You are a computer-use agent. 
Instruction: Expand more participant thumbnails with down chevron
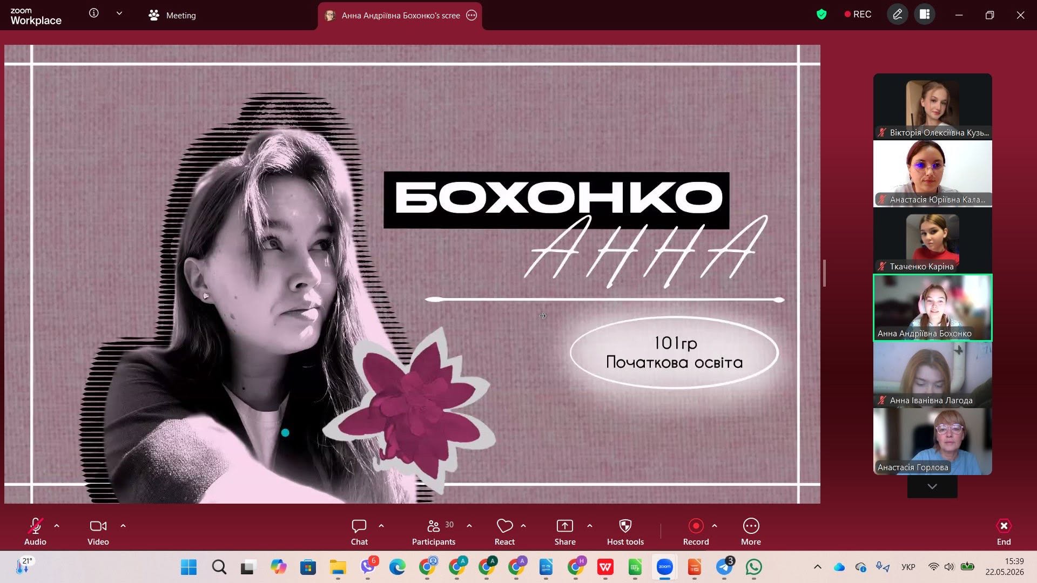932,486
